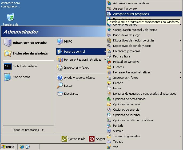Expand Escáneres y cámaras submenu arrow
183x150 pixels.
(x=180, y=51)
